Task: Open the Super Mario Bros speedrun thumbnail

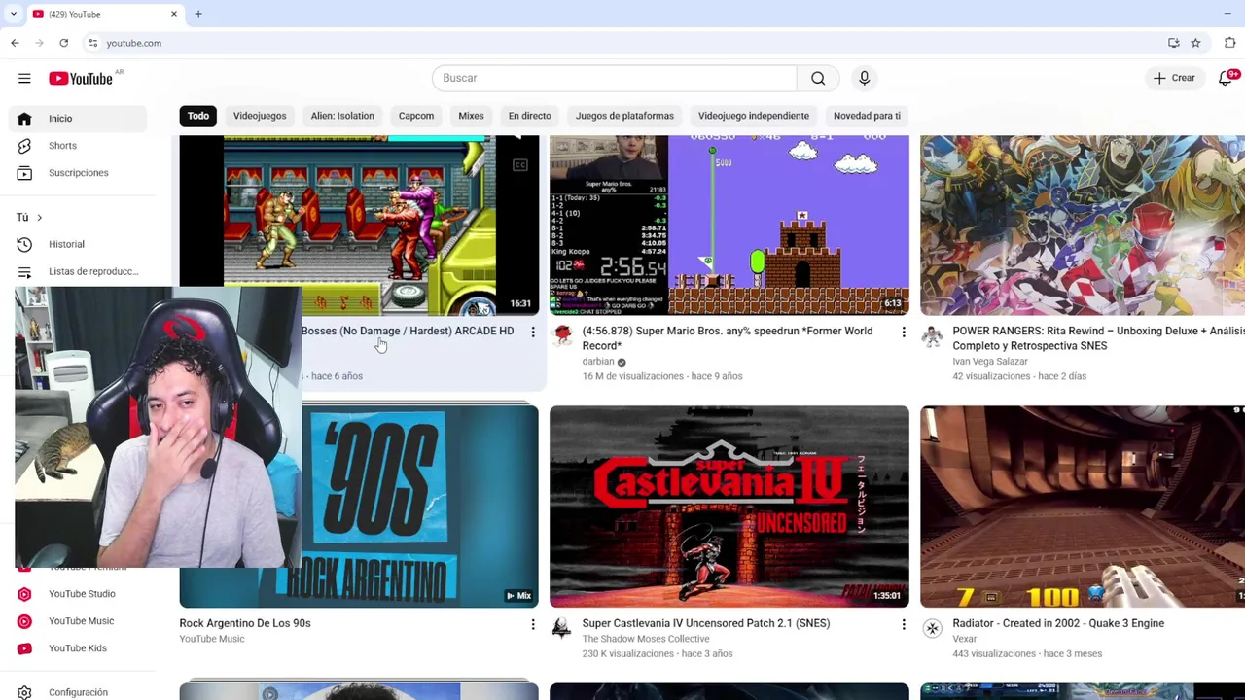Action: click(x=729, y=226)
